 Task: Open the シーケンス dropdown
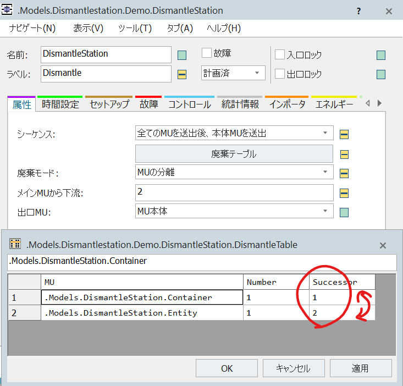pyautogui.click(x=234, y=133)
